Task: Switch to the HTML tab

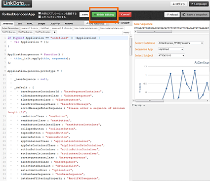Action: pos(30,24)
